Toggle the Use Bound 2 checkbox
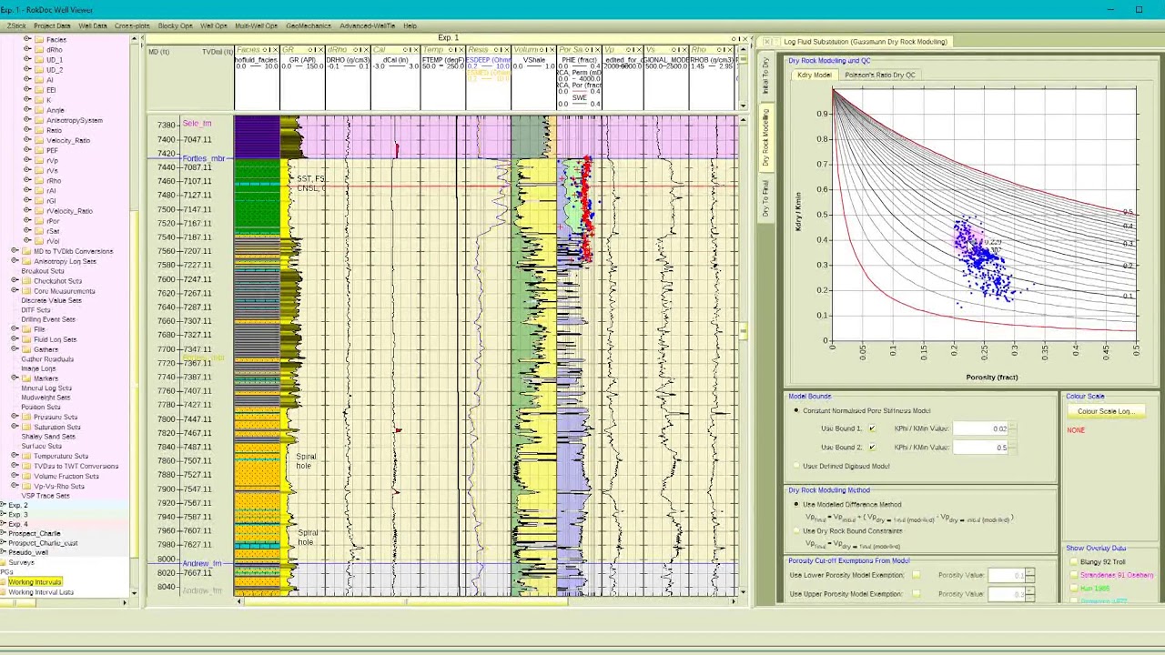The image size is (1165, 655). (x=872, y=447)
